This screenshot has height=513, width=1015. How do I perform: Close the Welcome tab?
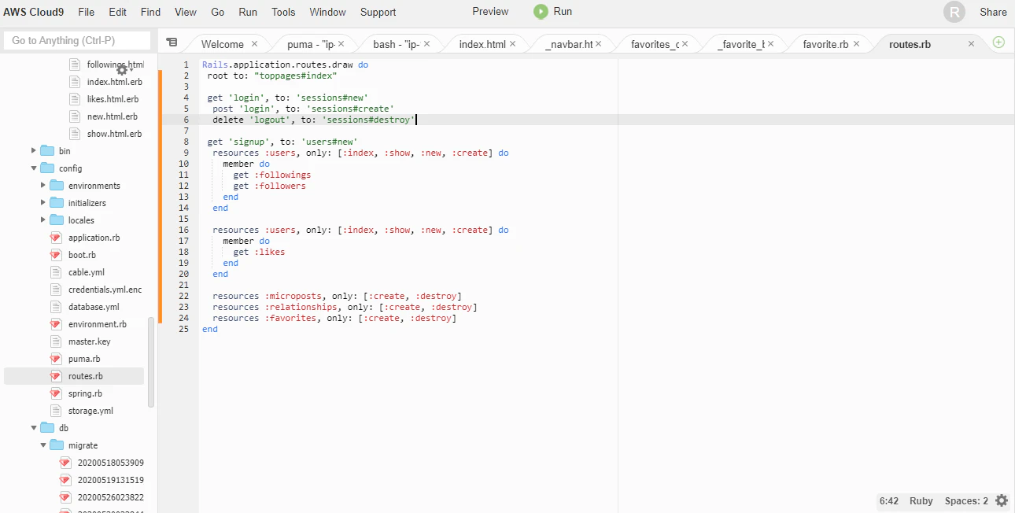coord(254,44)
